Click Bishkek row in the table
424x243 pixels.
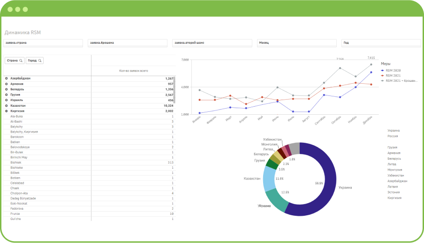click(x=17, y=162)
